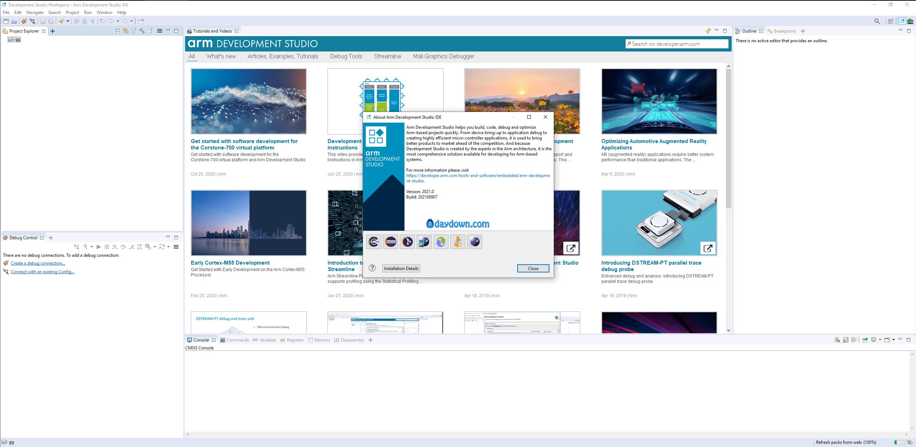Select the gg project folder in Project Explorer

pyautogui.click(x=14, y=40)
